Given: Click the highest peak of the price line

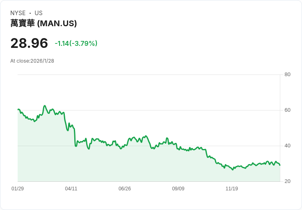Looking at the screenshot, I should (45, 106).
